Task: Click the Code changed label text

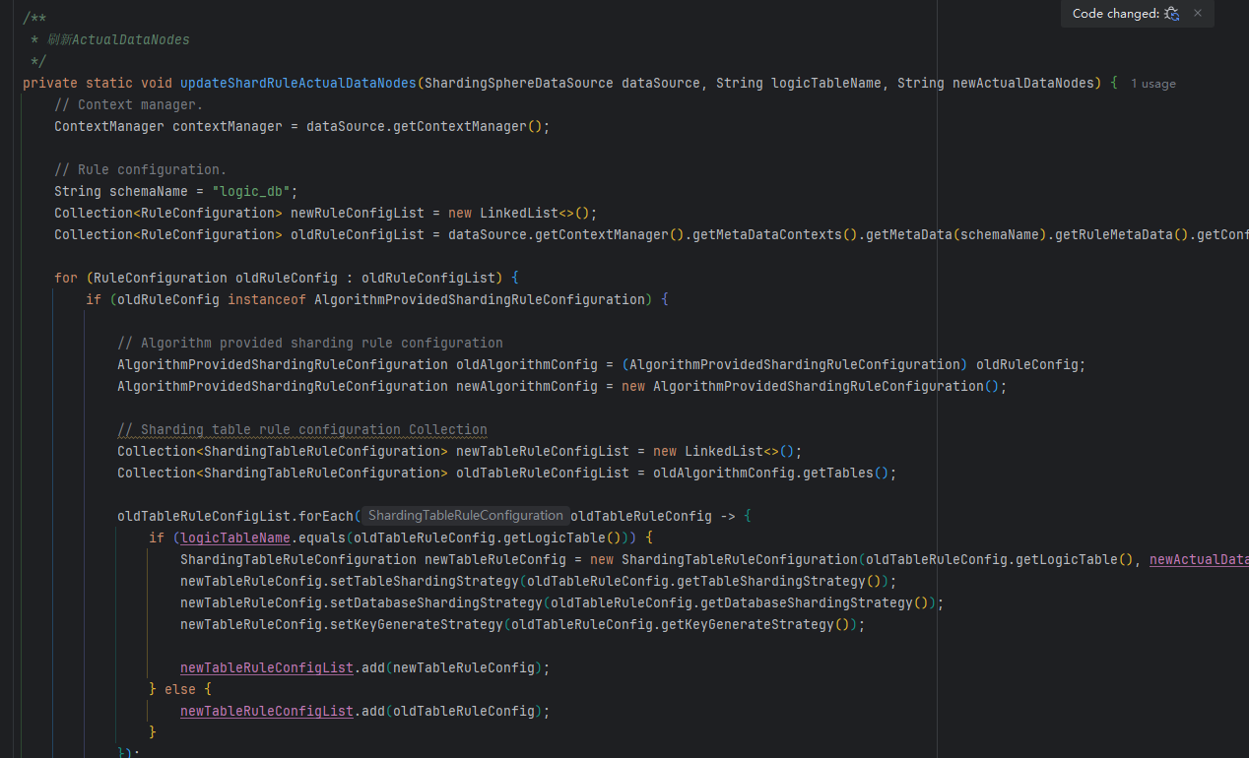Action: [1115, 14]
